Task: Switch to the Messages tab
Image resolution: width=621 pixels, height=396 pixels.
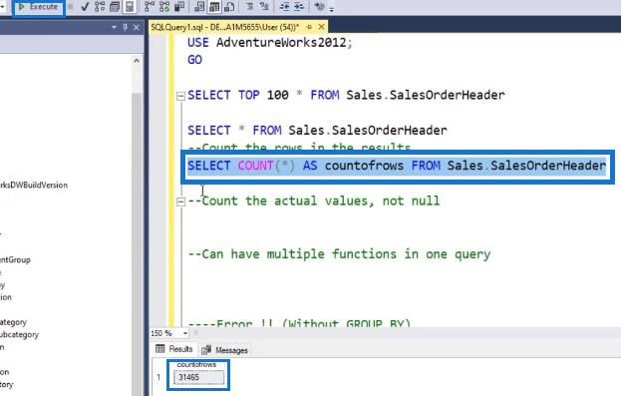Action: click(x=224, y=350)
